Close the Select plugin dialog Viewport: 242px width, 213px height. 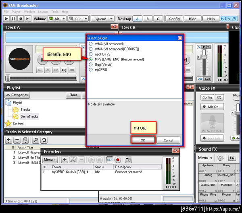point(179,38)
